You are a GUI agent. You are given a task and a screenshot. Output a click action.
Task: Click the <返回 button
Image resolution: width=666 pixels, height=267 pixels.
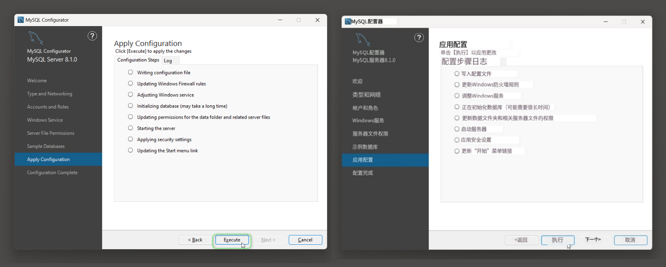click(x=521, y=240)
